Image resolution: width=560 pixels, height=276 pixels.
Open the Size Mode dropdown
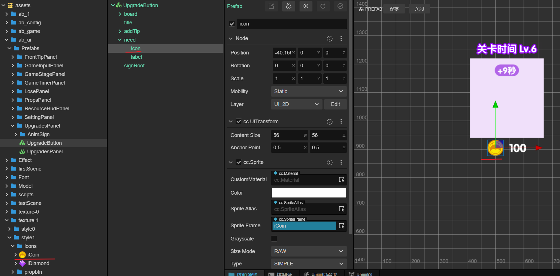tap(309, 251)
